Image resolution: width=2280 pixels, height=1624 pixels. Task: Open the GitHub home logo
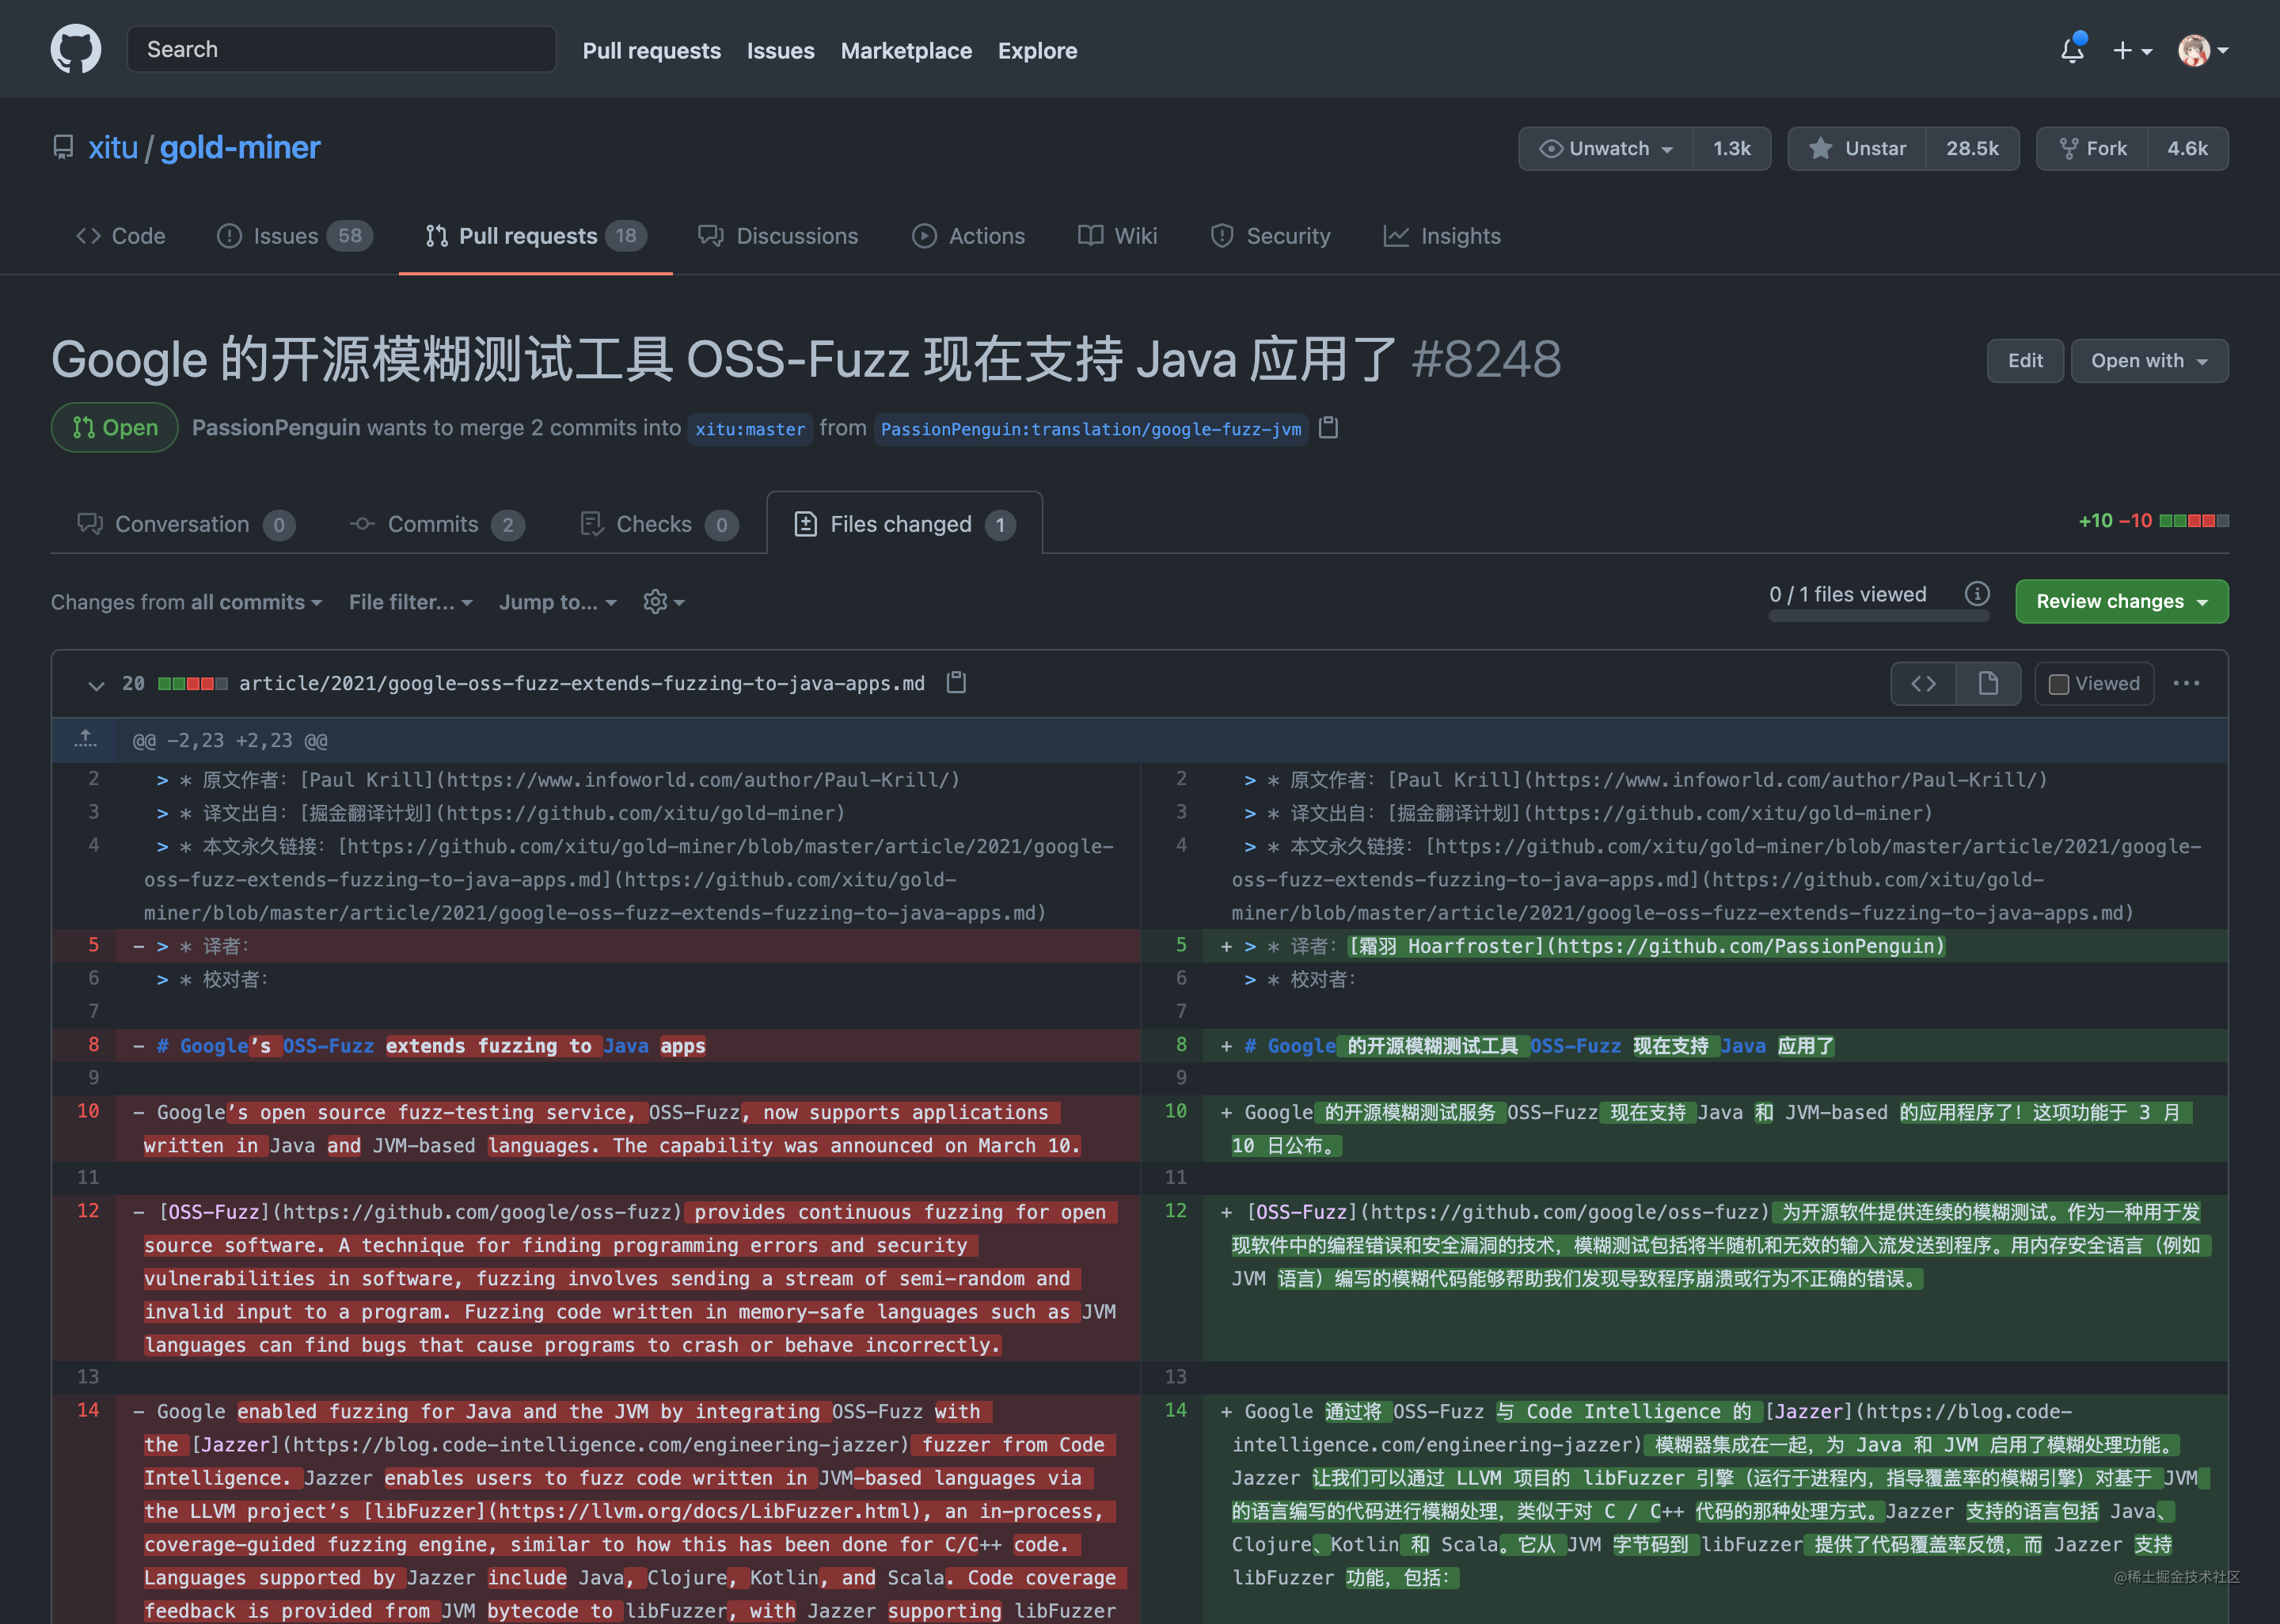tap(76, 49)
